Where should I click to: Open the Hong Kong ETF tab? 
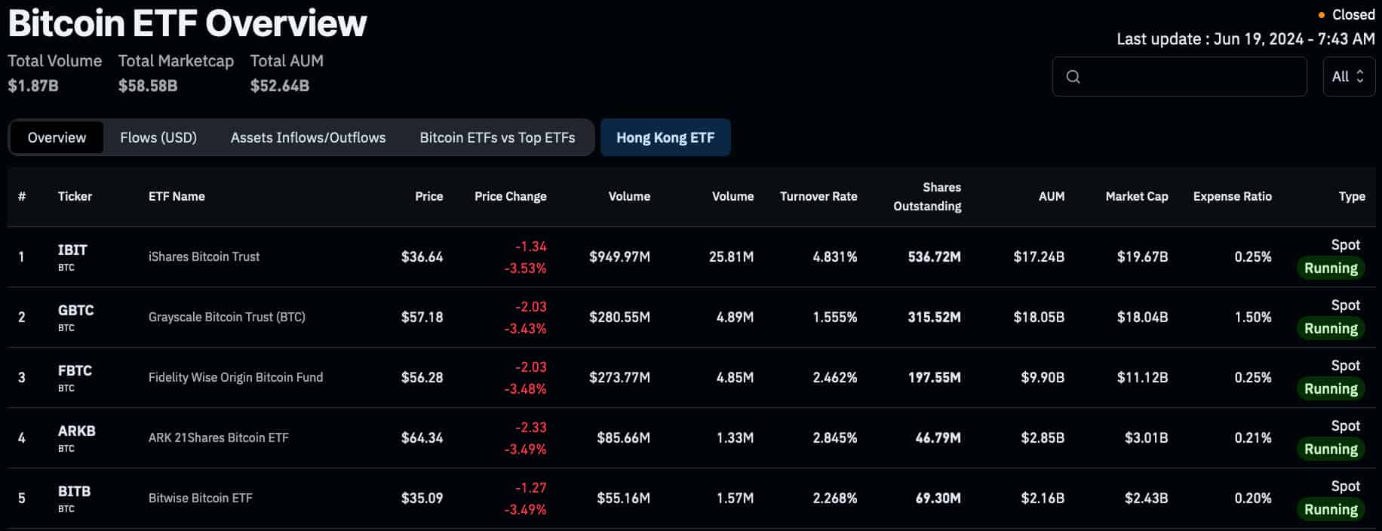coord(665,137)
